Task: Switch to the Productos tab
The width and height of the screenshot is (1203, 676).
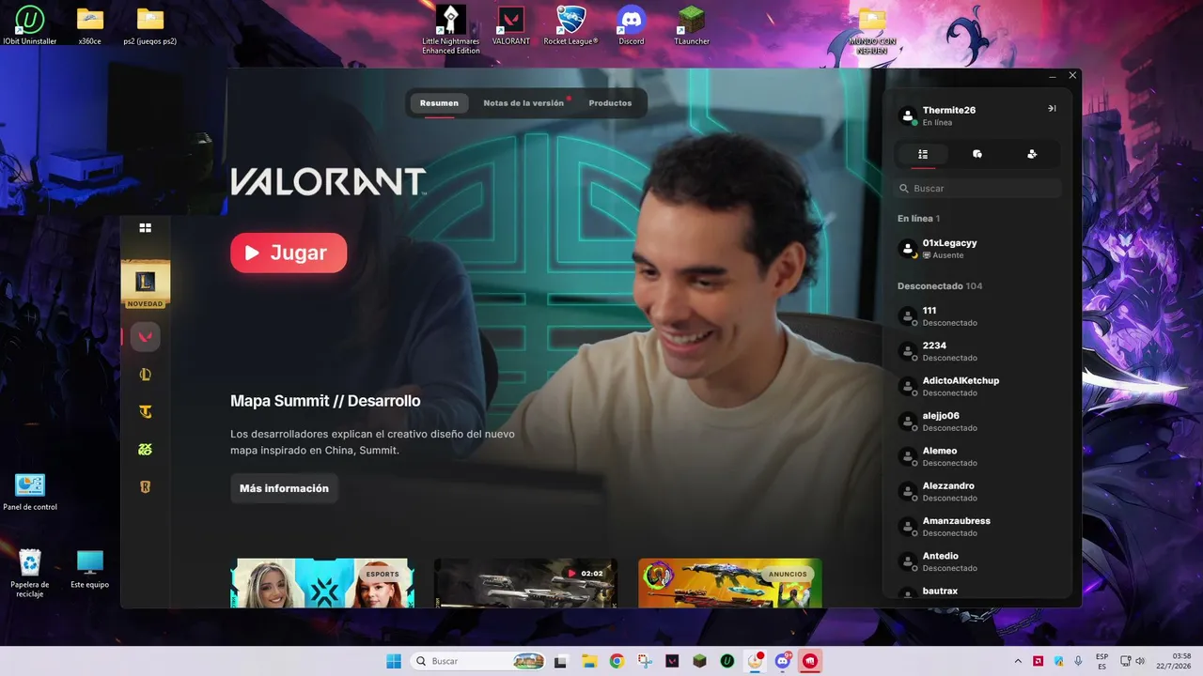Action: (x=610, y=103)
